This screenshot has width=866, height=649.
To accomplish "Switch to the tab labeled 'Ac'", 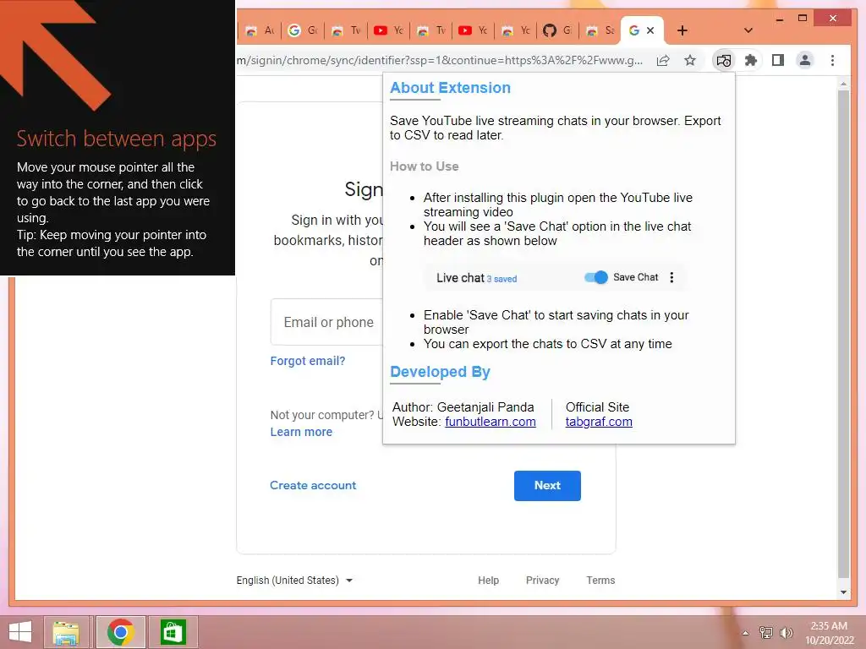I will 260,30.
